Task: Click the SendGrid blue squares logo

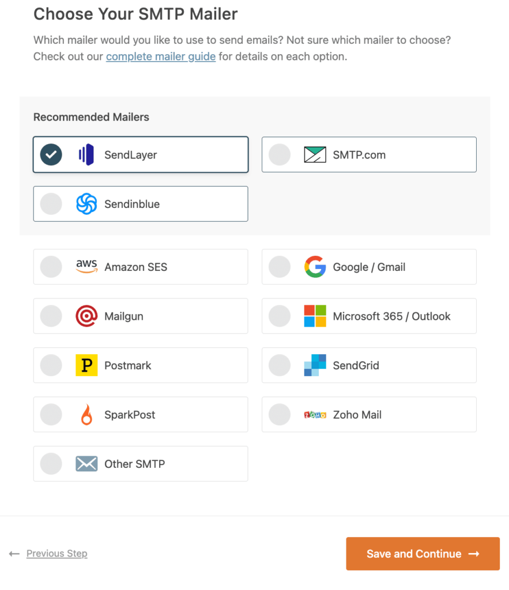Action: 315,365
